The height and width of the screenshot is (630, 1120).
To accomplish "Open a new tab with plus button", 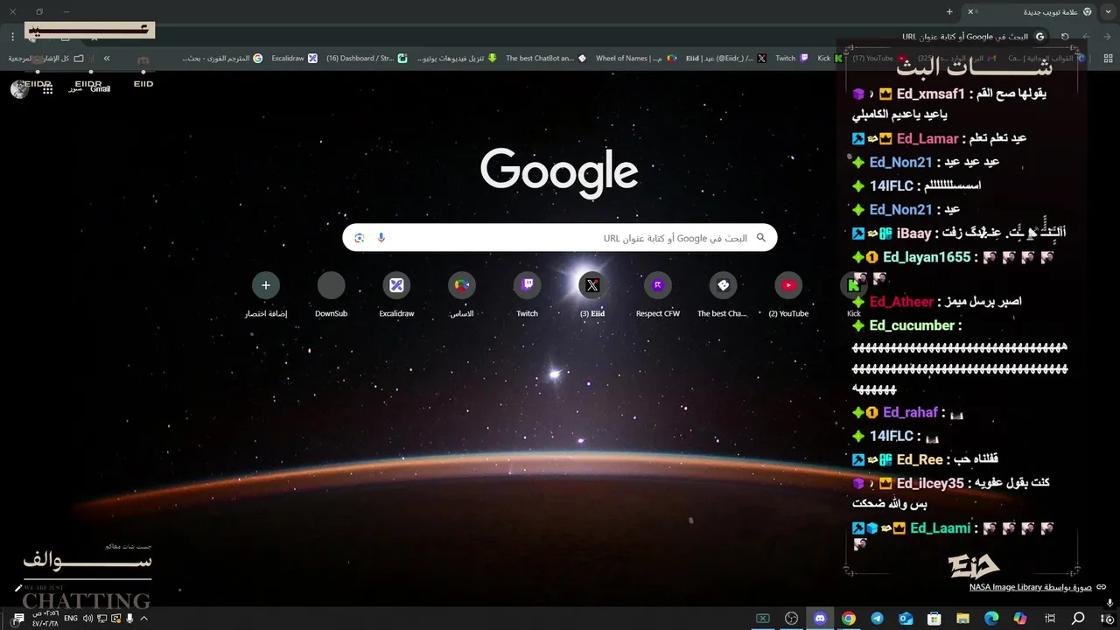I will click(x=949, y=11).
